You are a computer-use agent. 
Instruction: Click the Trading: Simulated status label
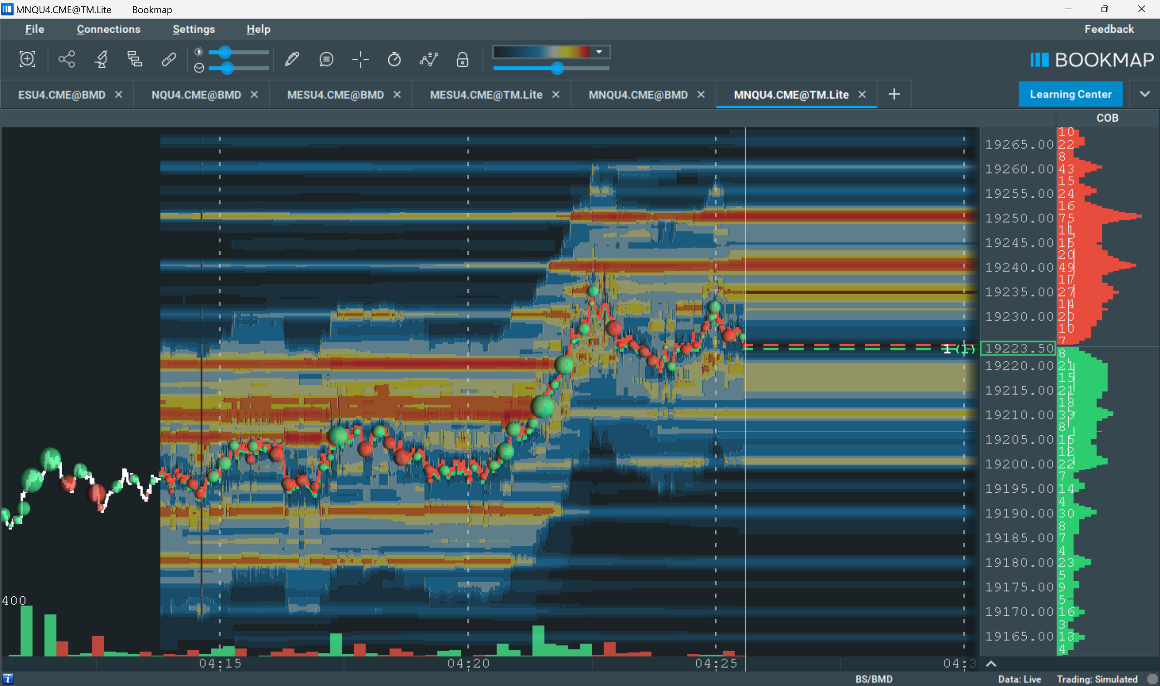pyautogui.click(x=1097, y=679)
